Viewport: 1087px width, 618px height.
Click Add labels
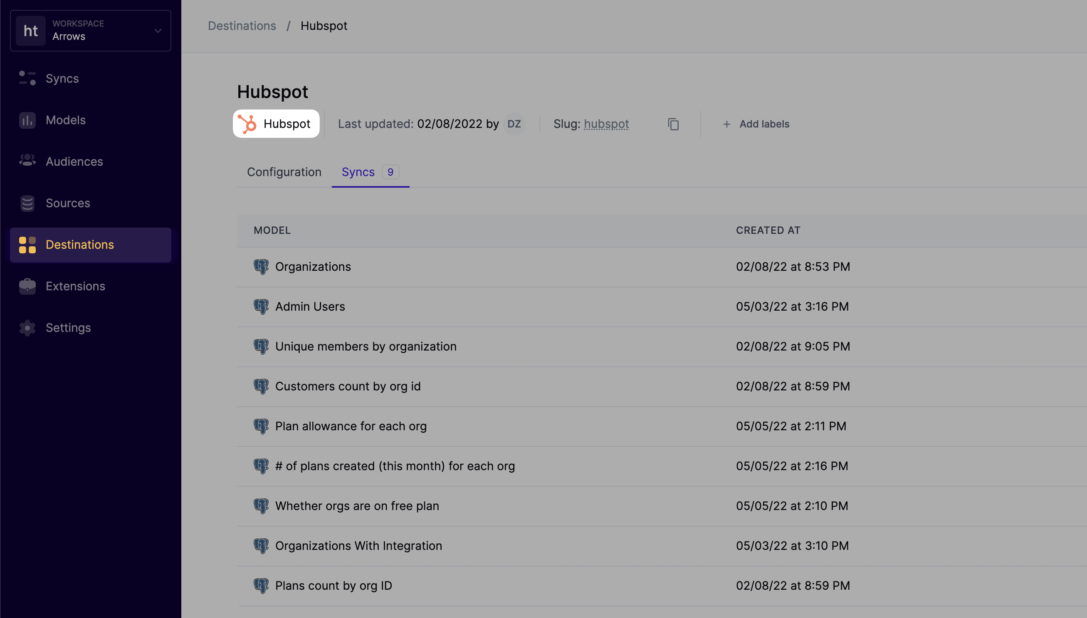pos(755,124)
